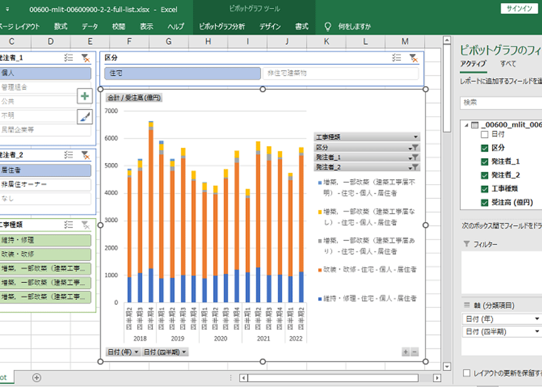Viewport: 542px width, 387px height.
Task: Open the データ ribbon tab
Action: point(90,26)
